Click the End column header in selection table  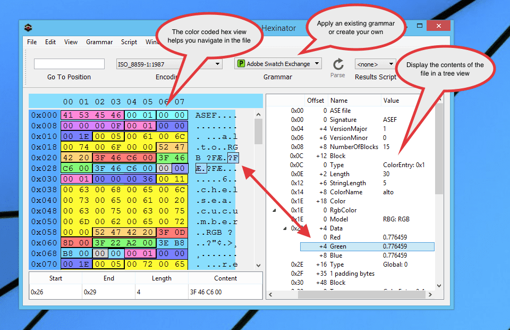click(x=108, y=278)
